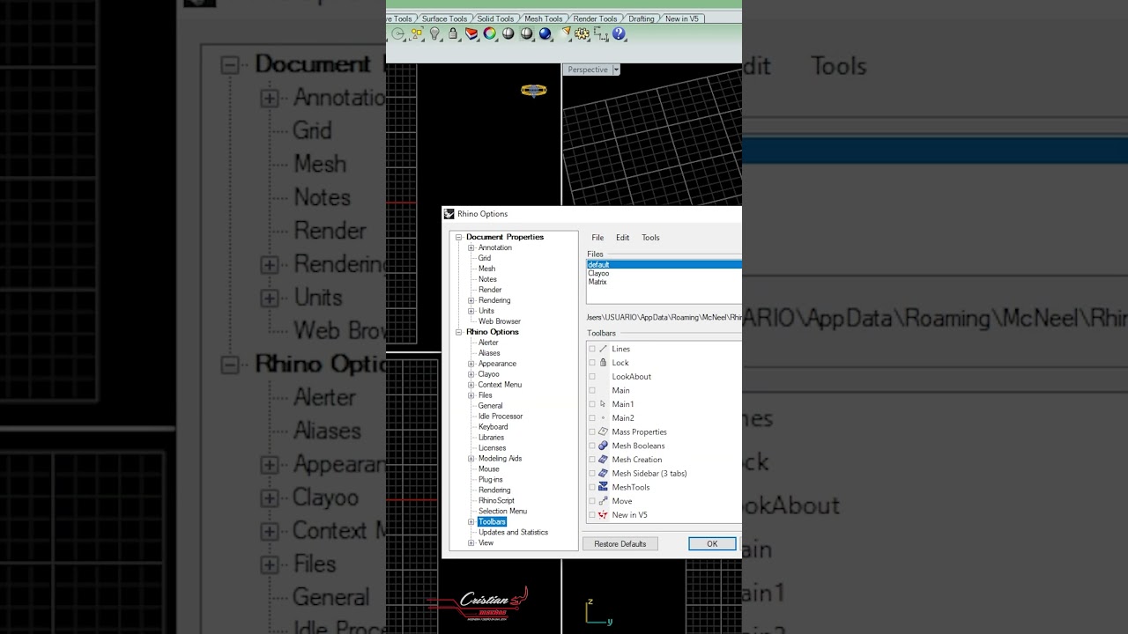Select the Clayoo file in Files list
This screenshot has height=634, width=1128.
(598, 273)
